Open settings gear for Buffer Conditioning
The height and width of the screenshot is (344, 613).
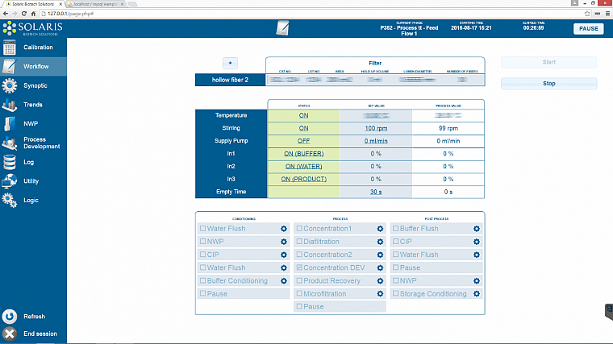tap(284, 280)
